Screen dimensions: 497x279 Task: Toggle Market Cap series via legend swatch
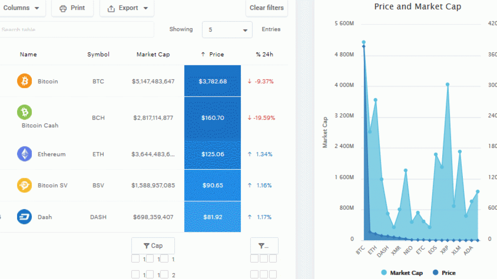pos(384,273)
